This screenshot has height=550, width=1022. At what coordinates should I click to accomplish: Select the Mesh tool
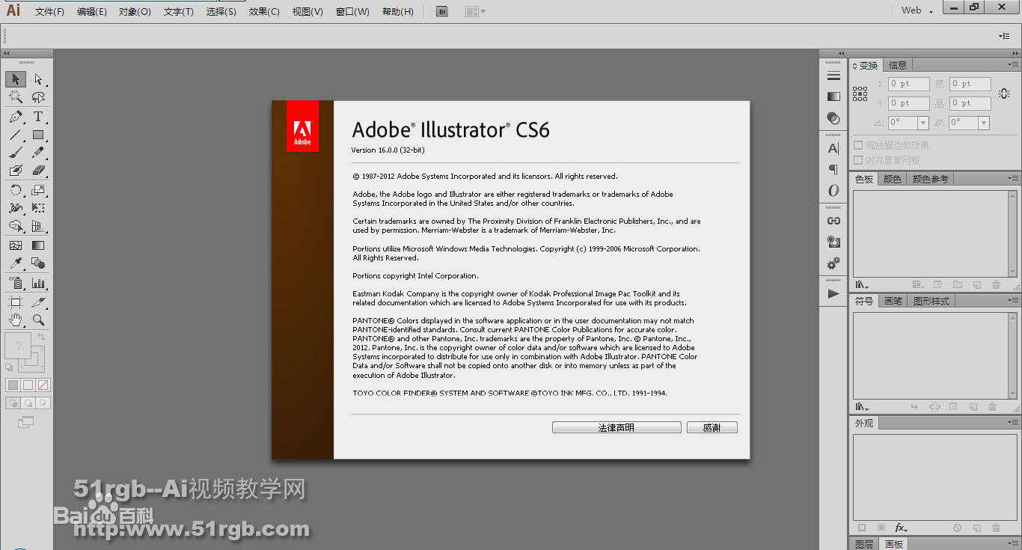pyautogui.click(x=16, y=245)
